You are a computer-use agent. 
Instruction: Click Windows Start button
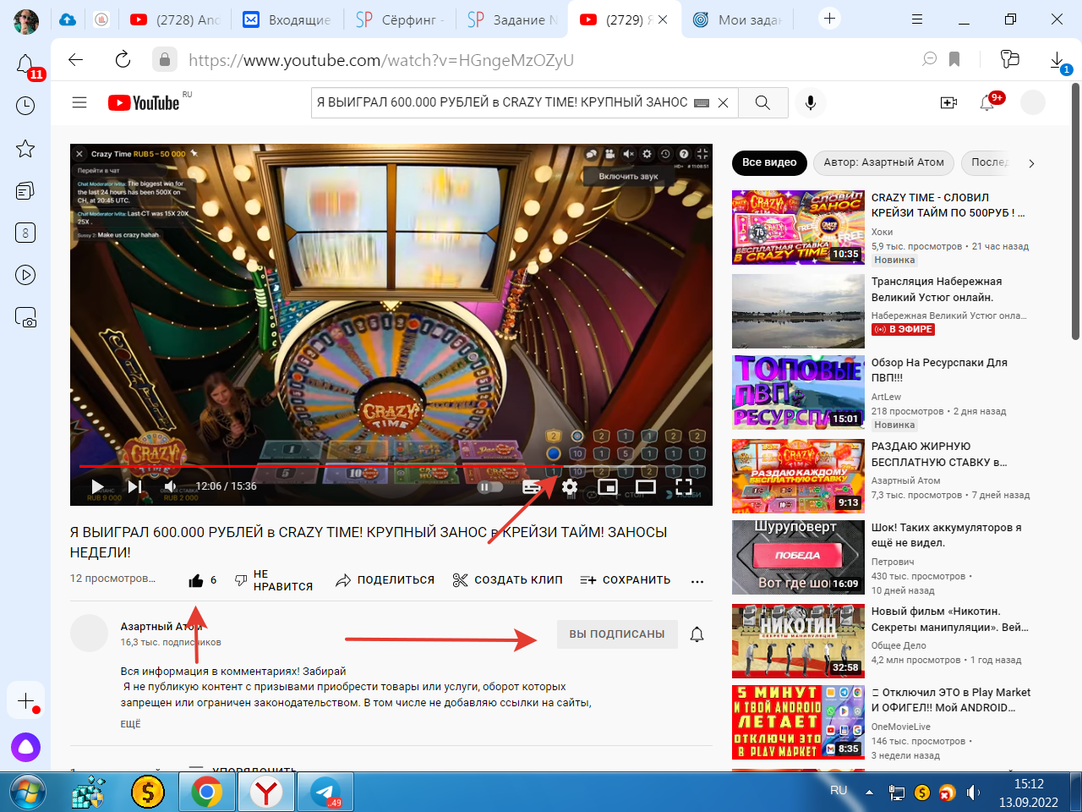coord(28,793)
